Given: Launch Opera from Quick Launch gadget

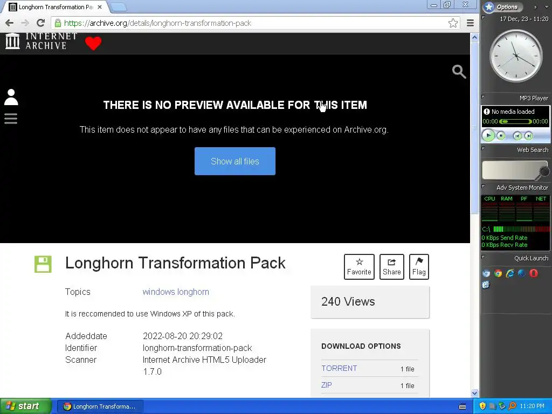Looking at the screenshot, I should coord(534,273).
